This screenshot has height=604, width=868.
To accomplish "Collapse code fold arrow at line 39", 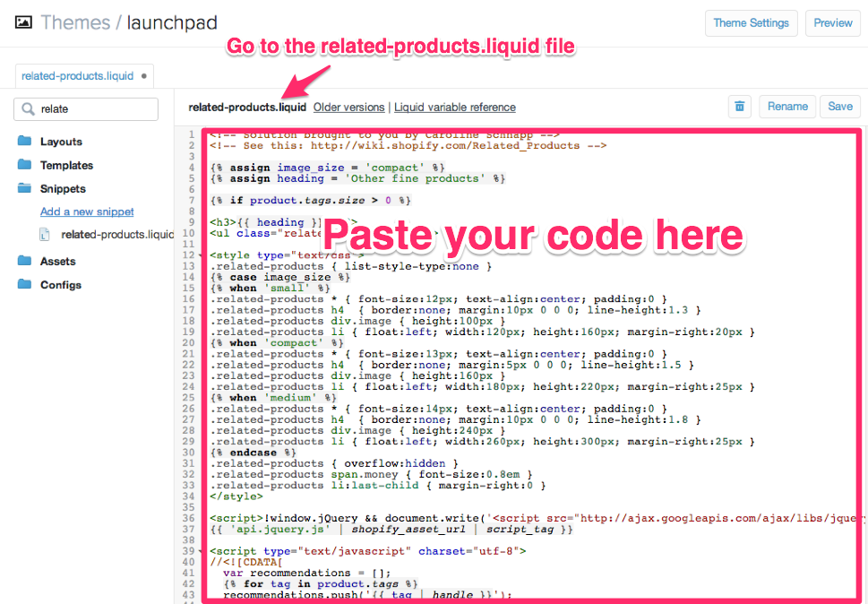I will pyautogui.click(x=201, y=551).
